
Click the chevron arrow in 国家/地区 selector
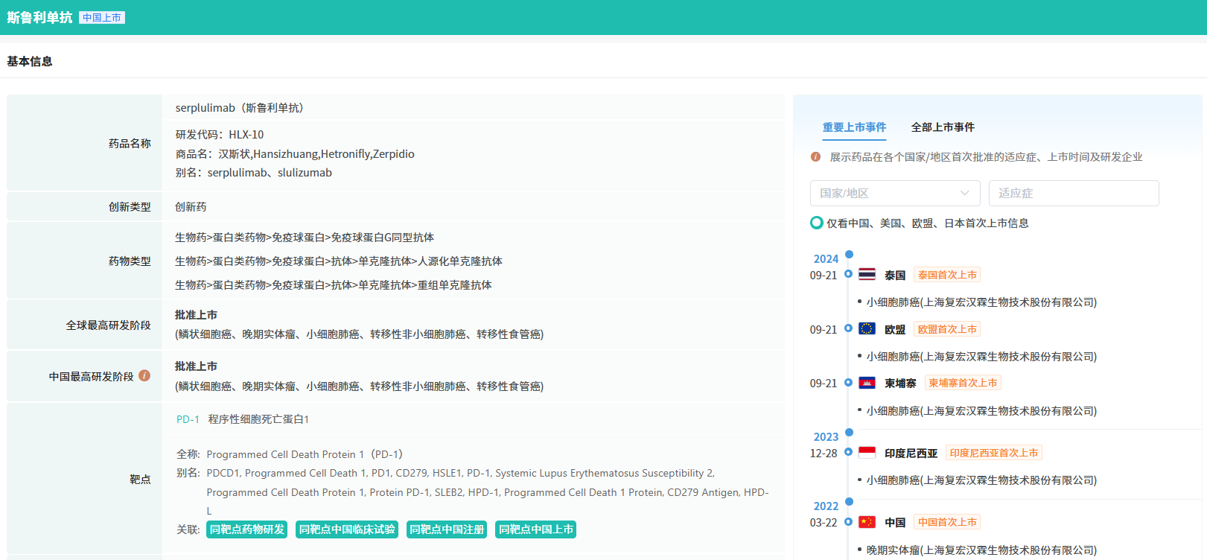964,193
